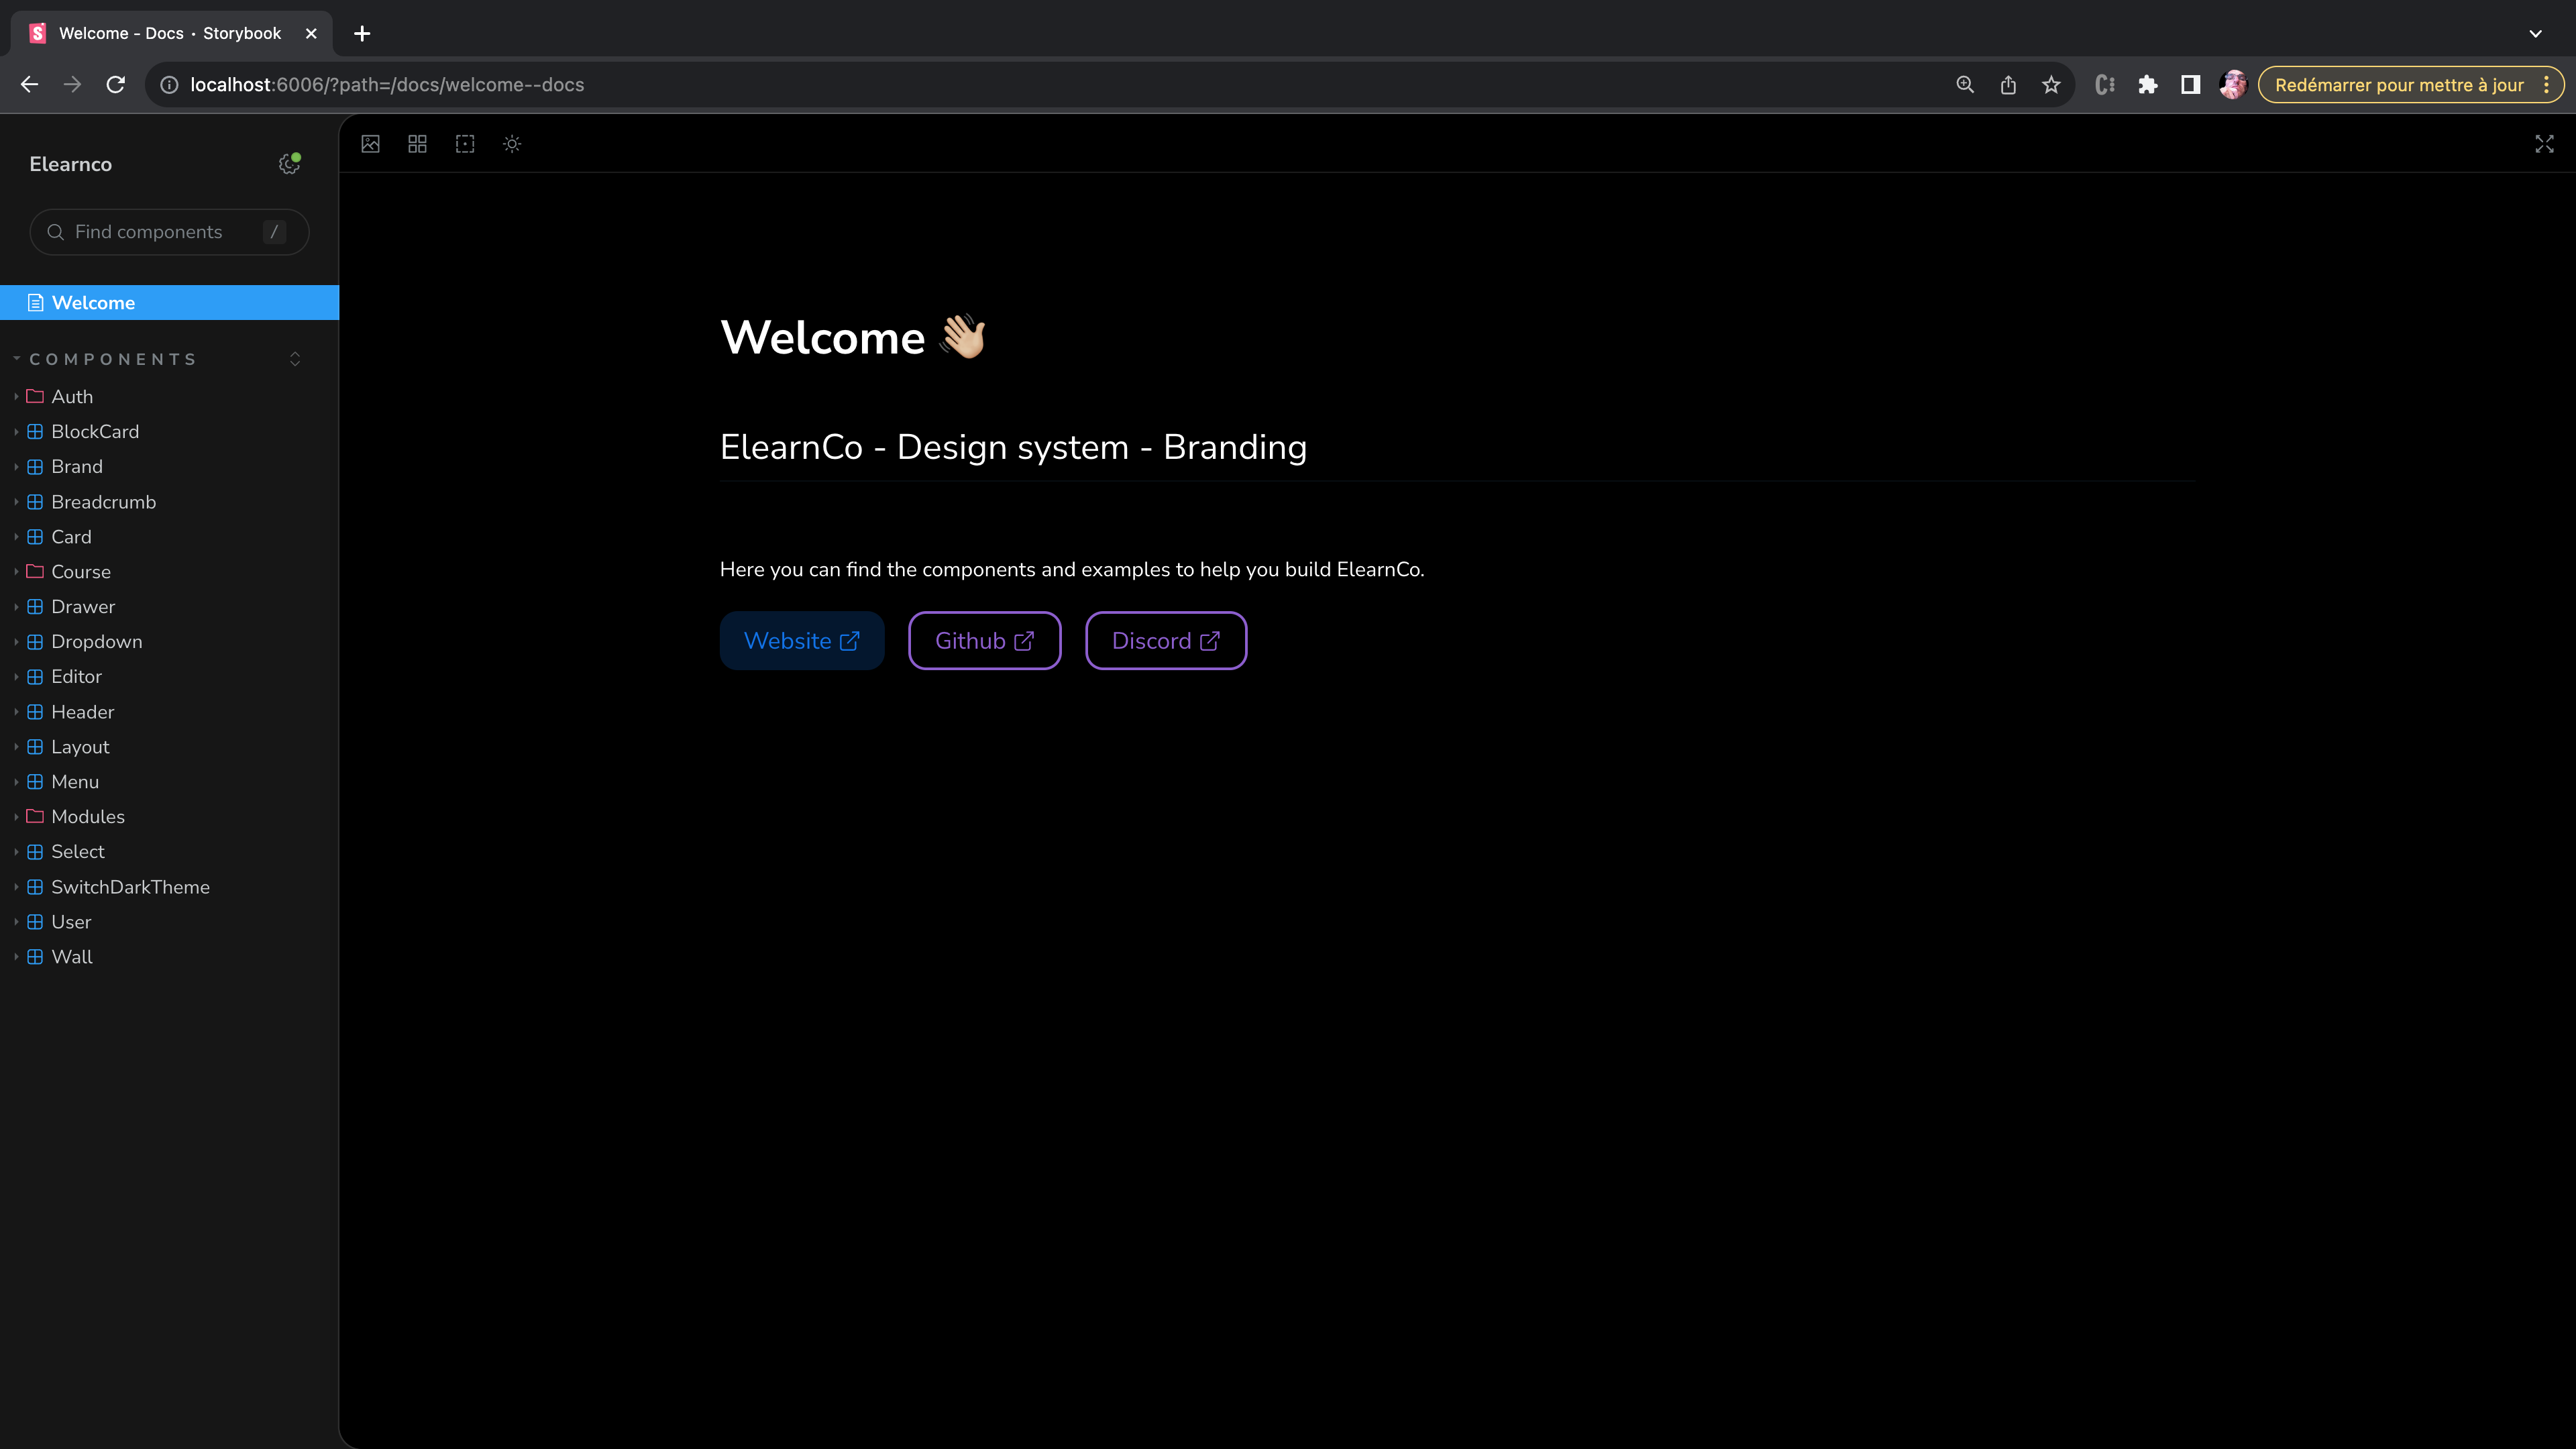Open Storybook settings gear icon
Viewport: 2576px width, 1449px height.
click(x=289, y=164)
